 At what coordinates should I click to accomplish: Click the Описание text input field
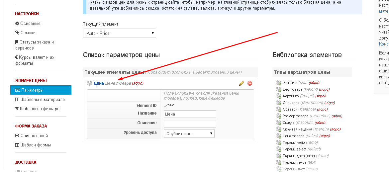click(x=190, y=124)
